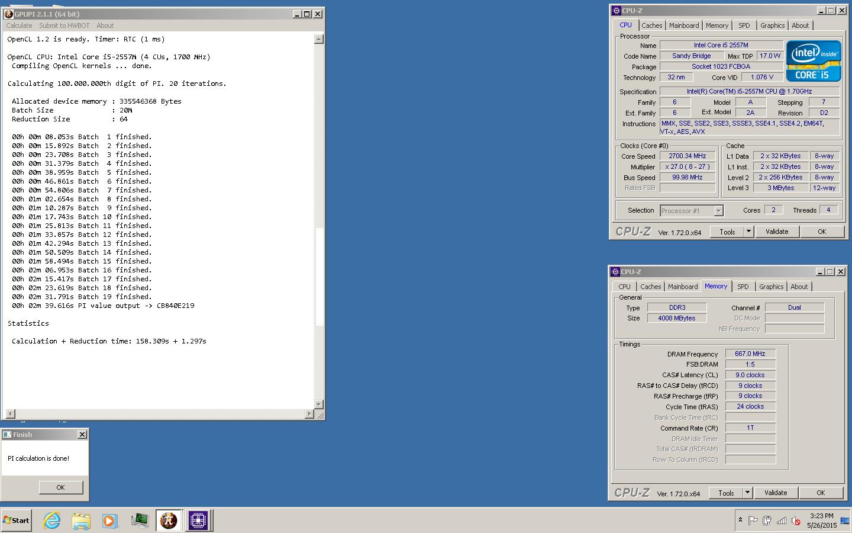Screen dimensions: 852x533
Task: Open Submit to HWBOT menu
Action: (x=64, y=25)
